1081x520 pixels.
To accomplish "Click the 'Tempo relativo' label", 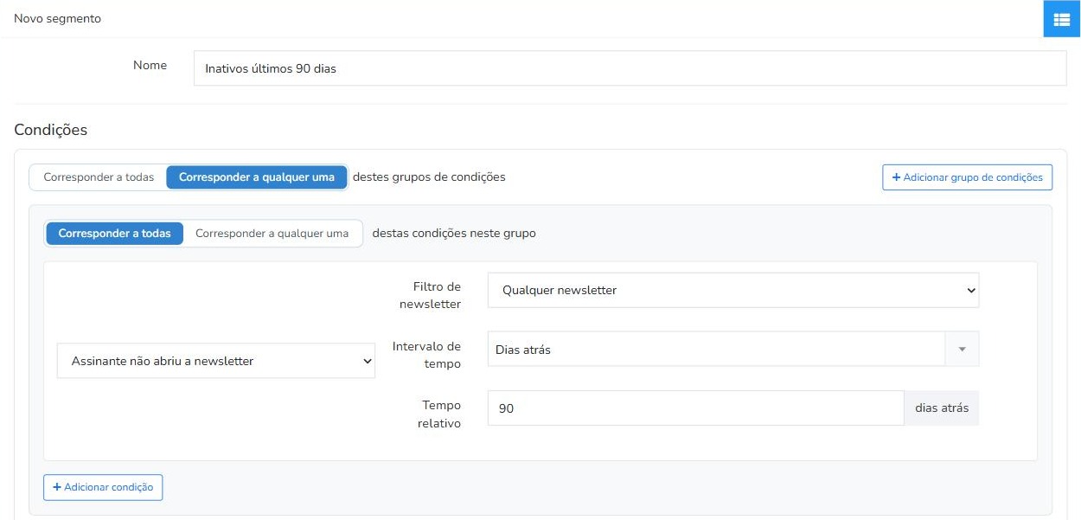I will point(439,414).
